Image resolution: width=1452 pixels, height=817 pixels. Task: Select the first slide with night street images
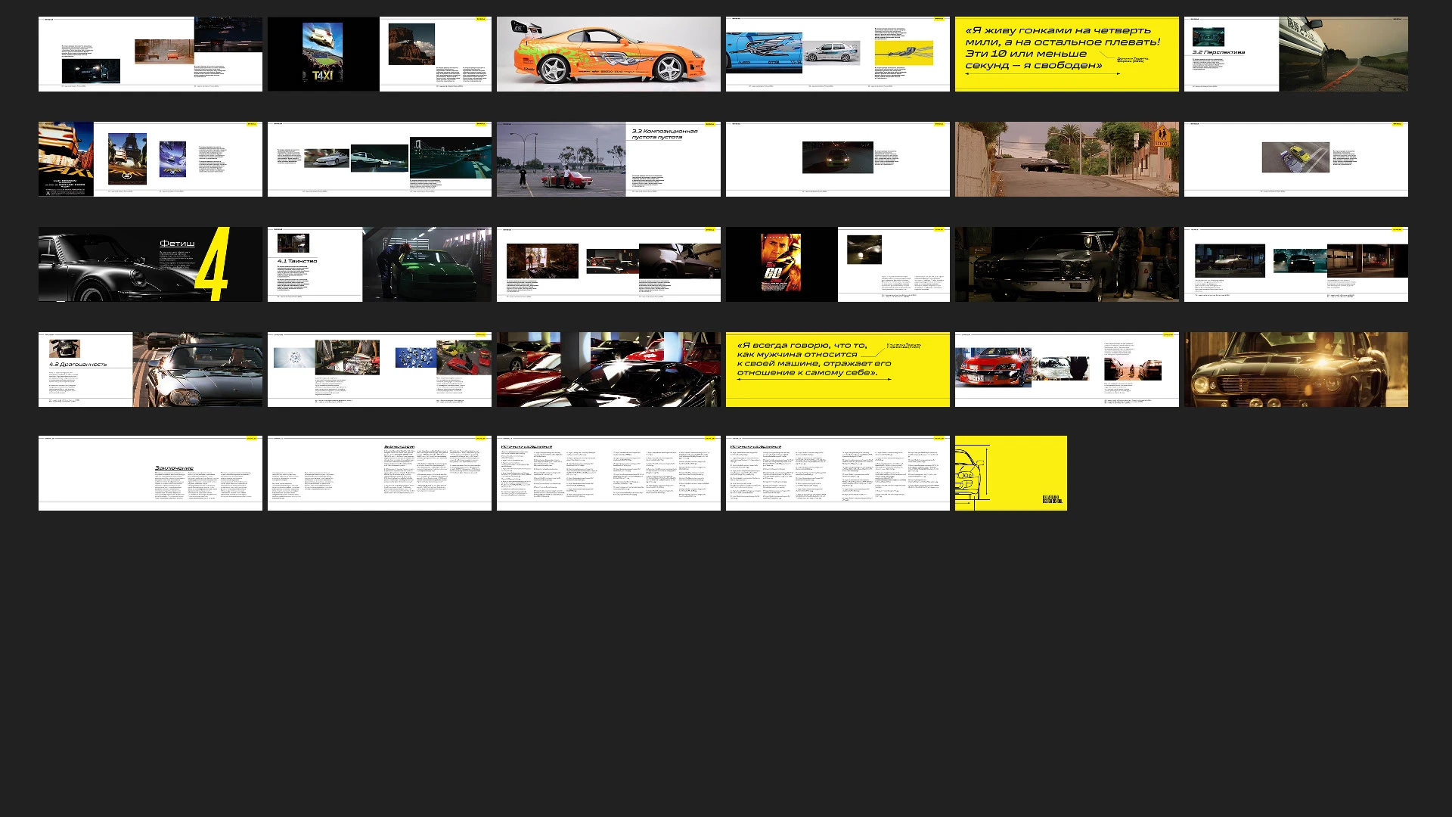coord(150,54)
